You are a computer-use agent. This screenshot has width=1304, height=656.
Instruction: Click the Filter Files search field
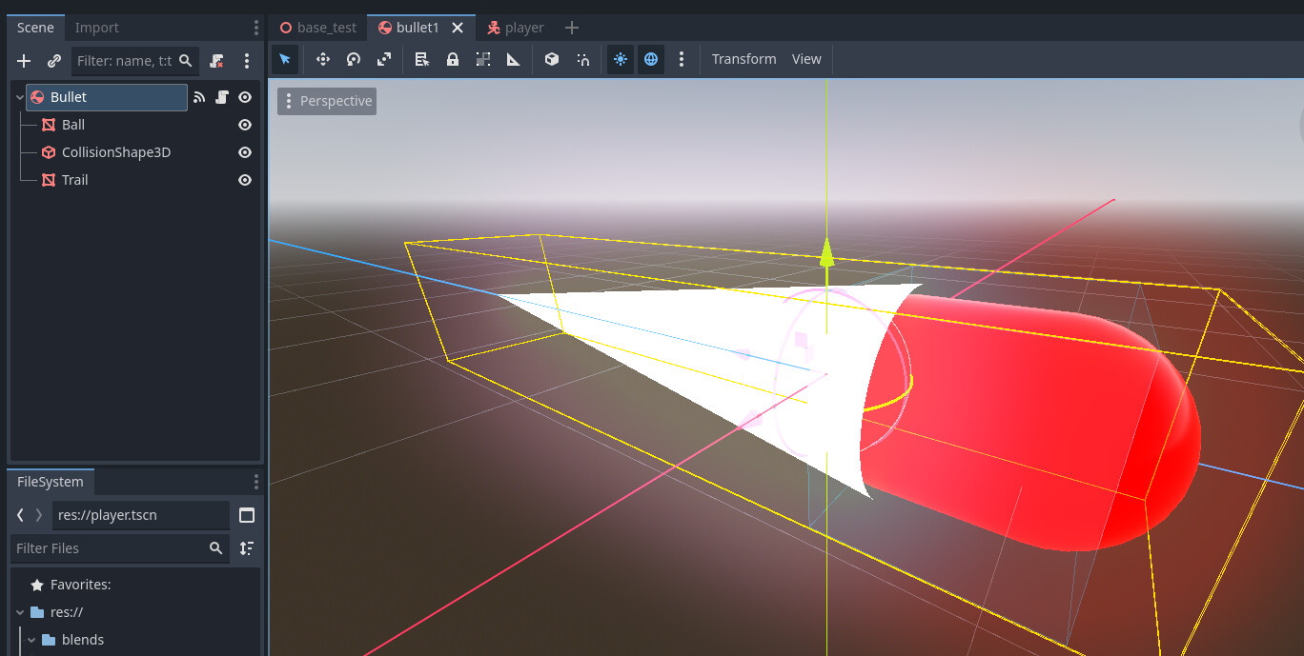pos(114,548)
